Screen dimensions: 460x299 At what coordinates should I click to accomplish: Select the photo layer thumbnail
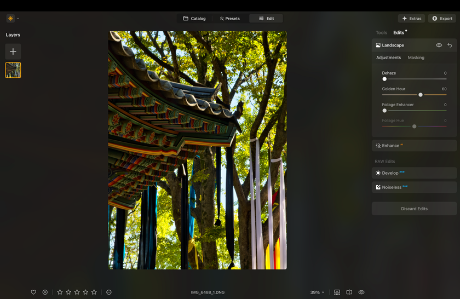click(13, 70)
